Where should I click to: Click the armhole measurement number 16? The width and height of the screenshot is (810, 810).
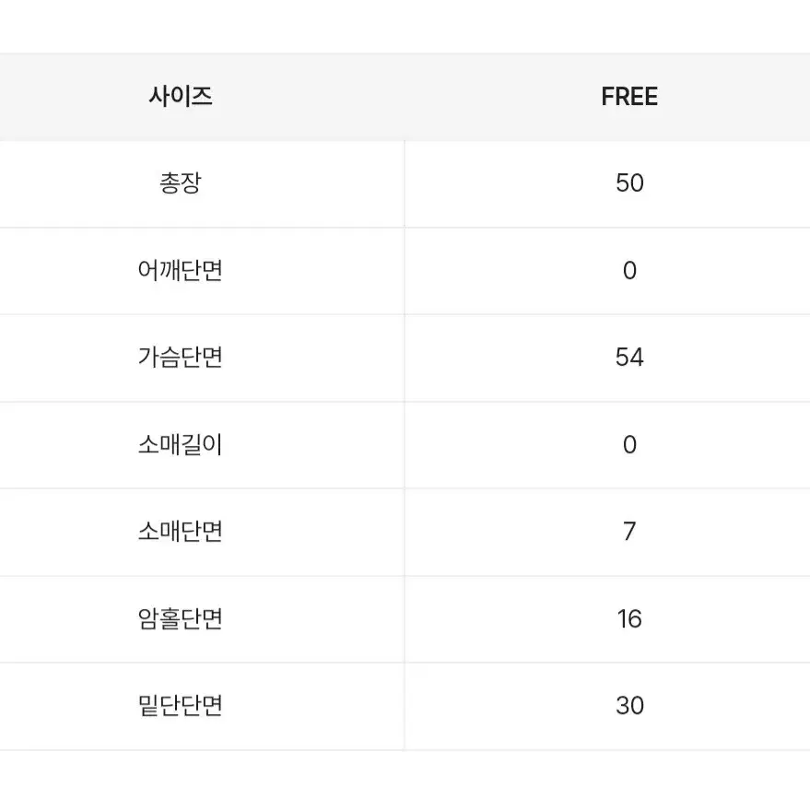[629, 618]
